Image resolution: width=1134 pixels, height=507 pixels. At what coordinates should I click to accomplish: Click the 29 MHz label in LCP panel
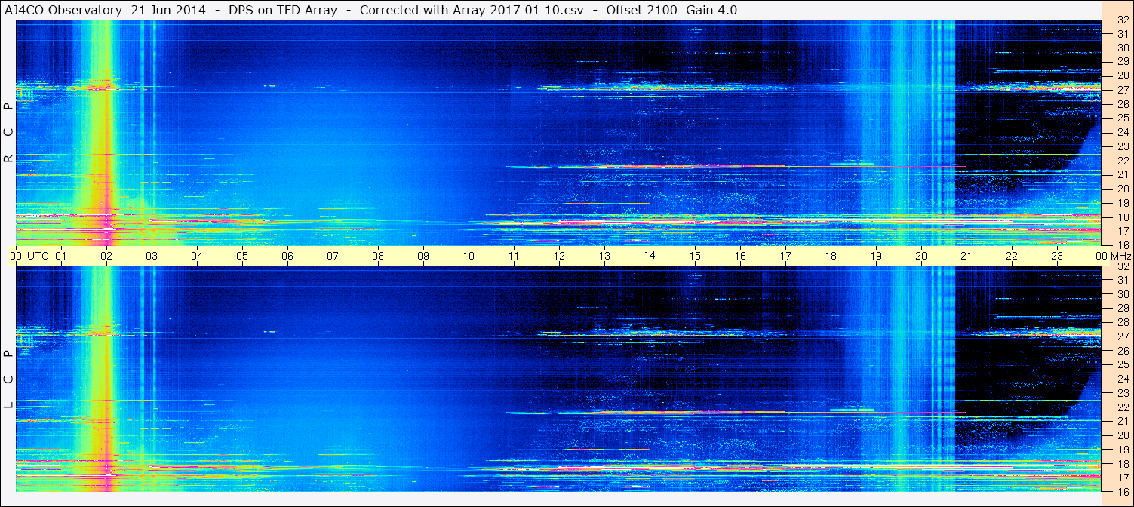[x=1122, y=309]
